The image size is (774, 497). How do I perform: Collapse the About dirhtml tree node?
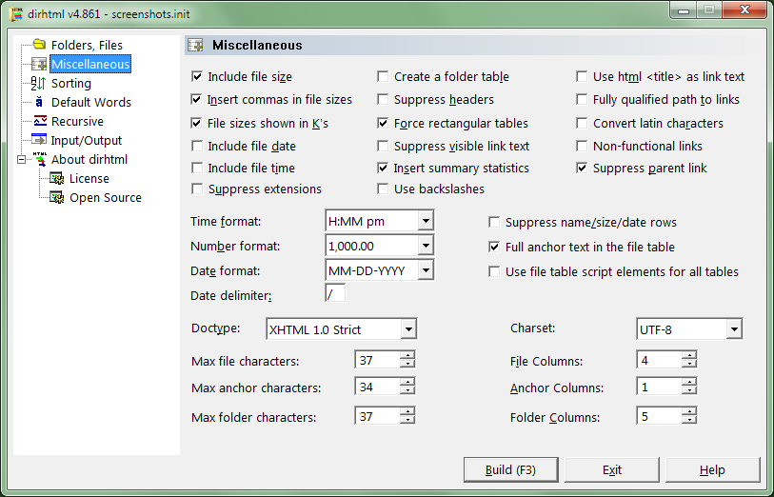[x=21, y=159]
